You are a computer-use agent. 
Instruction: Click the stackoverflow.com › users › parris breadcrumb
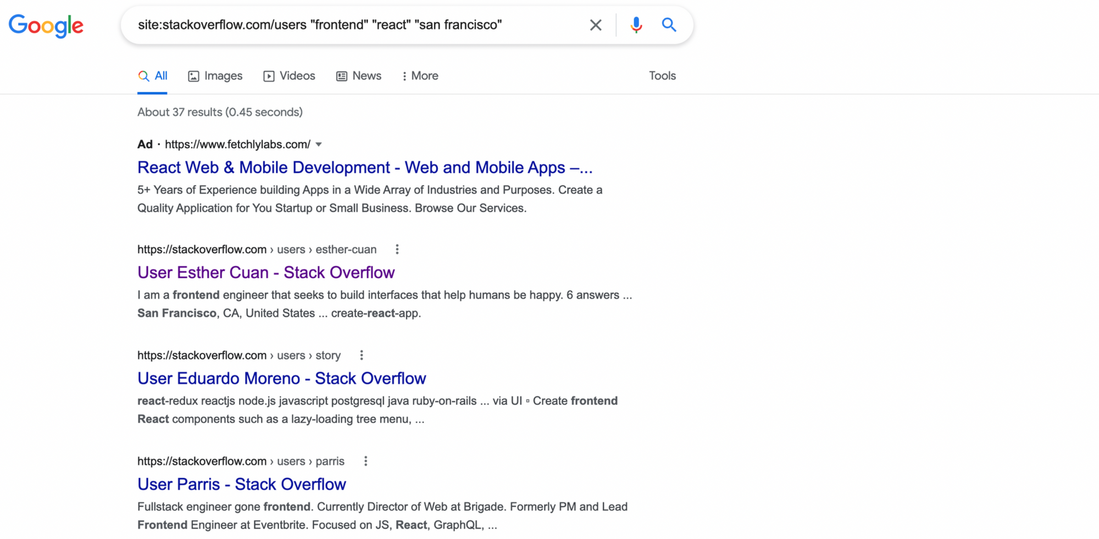pos(241,461)
